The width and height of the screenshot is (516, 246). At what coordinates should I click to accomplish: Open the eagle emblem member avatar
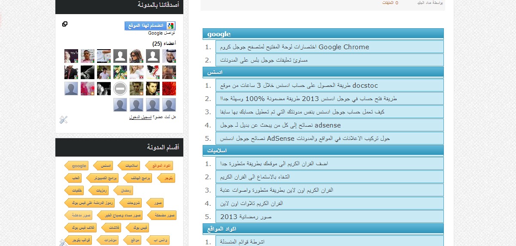pyautogui.click(x=153, y=72)
